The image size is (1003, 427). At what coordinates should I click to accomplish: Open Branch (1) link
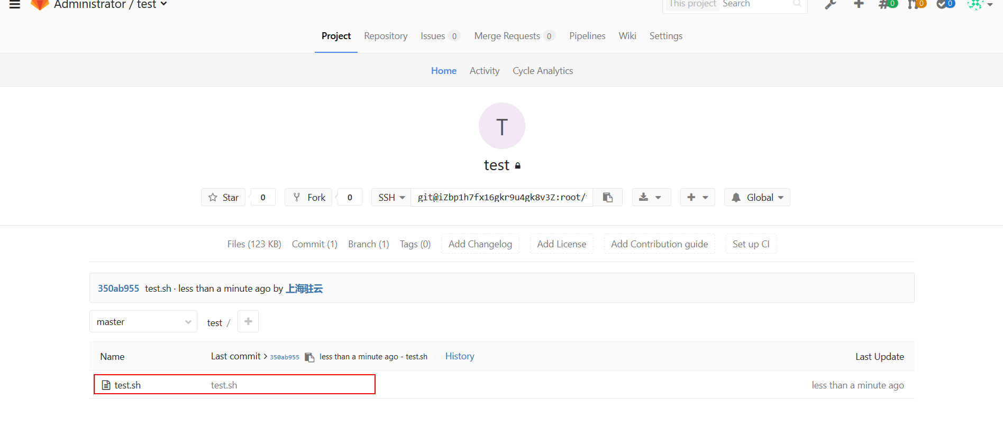[369, 244]
